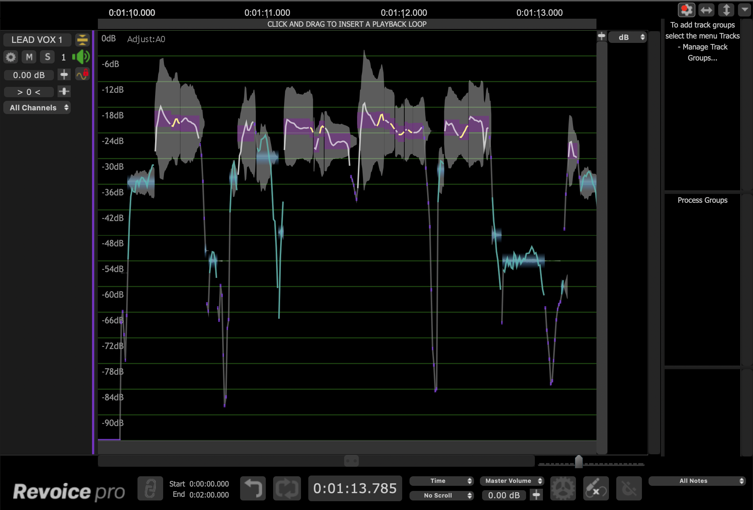Click the vertical zoom arrows icon
Image resolution: width=753 pixels, height=510 pixels.
tap(726, 10)
